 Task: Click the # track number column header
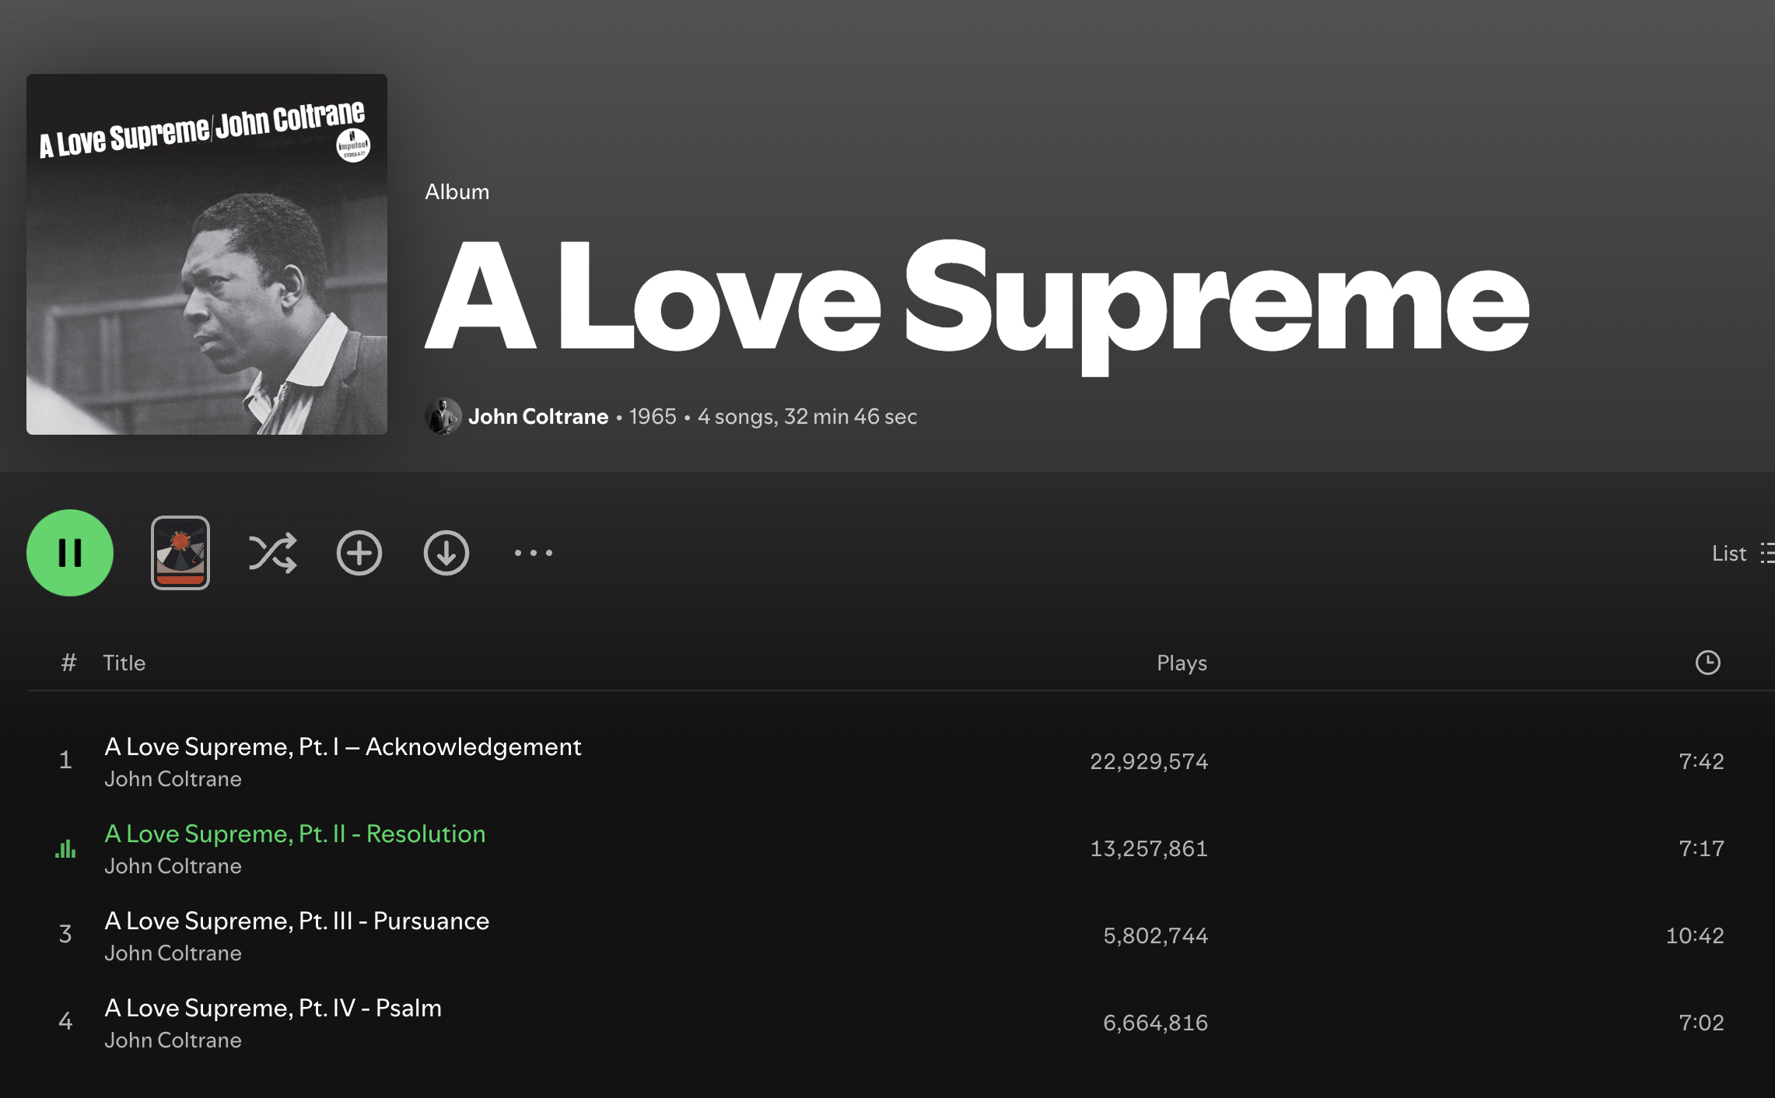coord(68,663)
